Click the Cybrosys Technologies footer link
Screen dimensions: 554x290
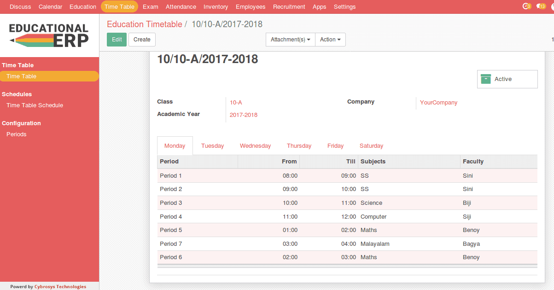(x=60, y=286)
